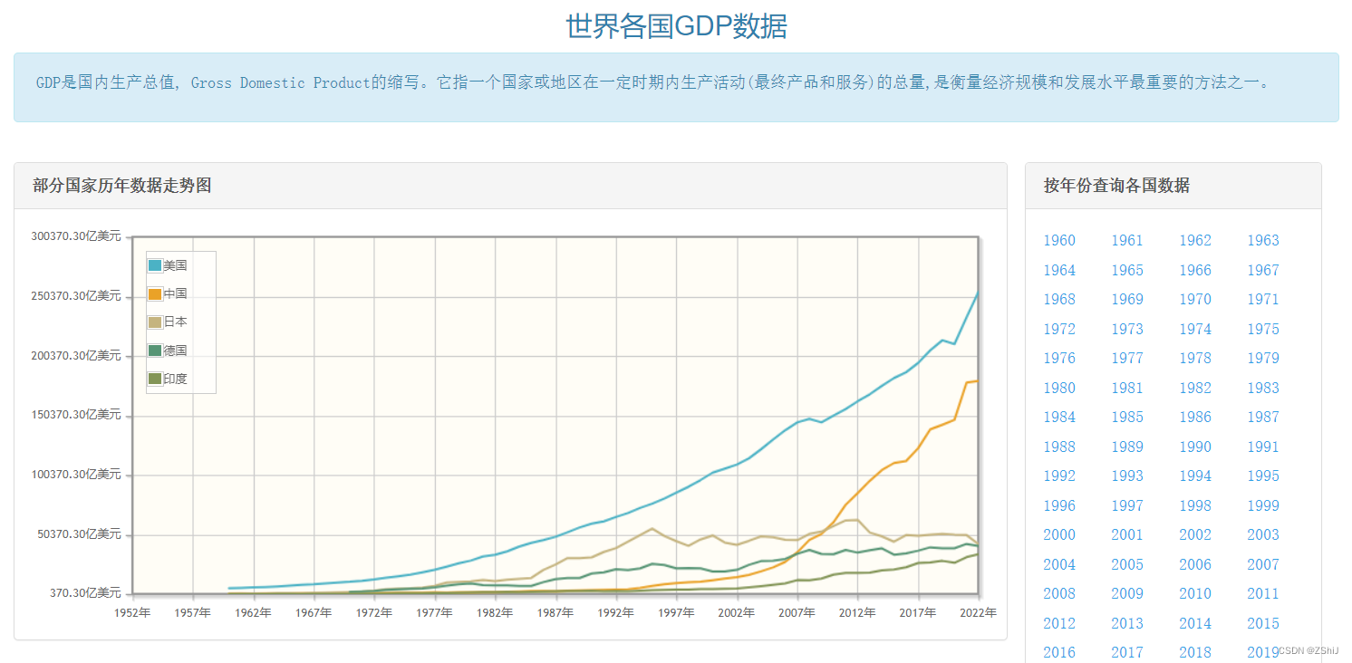Go to 2015 GDP data
The height and width of the screenshot is (663, 1352).
pyautogui.click(x=1263, y=623)
